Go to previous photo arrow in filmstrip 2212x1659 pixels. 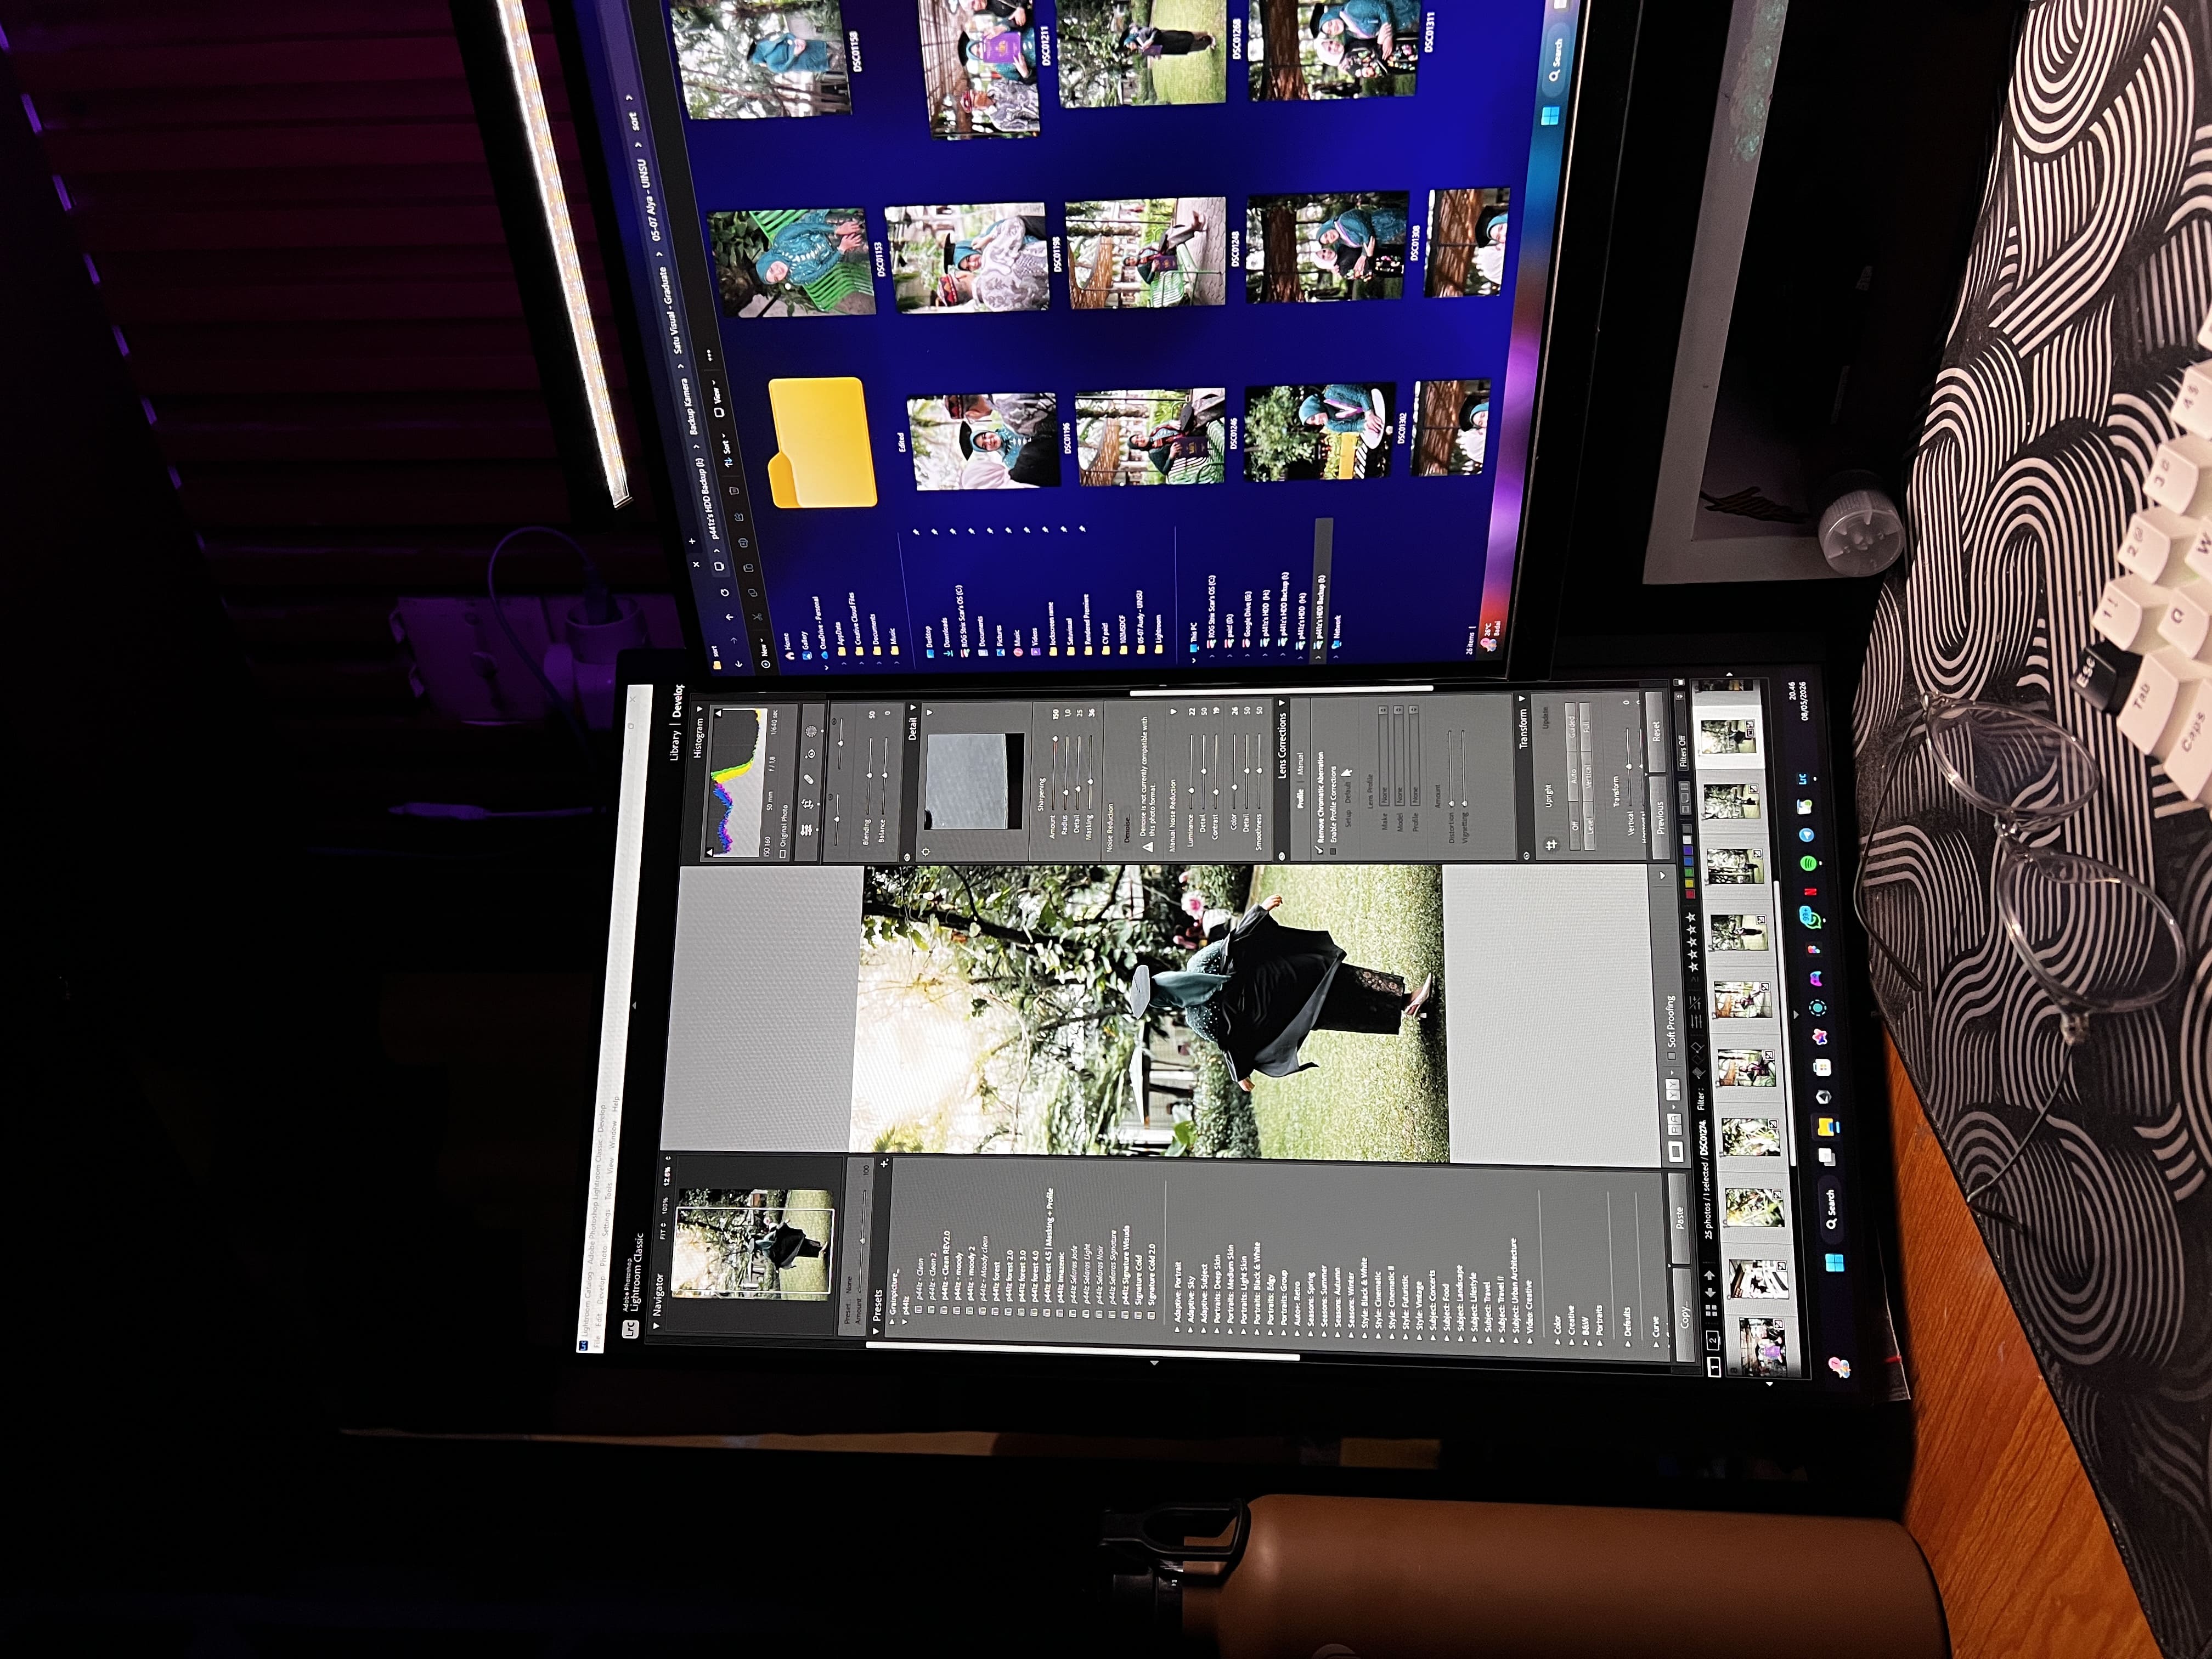coord(1710,1293)
